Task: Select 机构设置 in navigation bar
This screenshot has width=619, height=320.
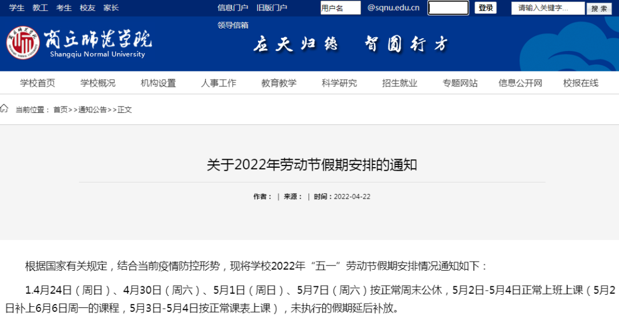Action: tap(158, 83)
